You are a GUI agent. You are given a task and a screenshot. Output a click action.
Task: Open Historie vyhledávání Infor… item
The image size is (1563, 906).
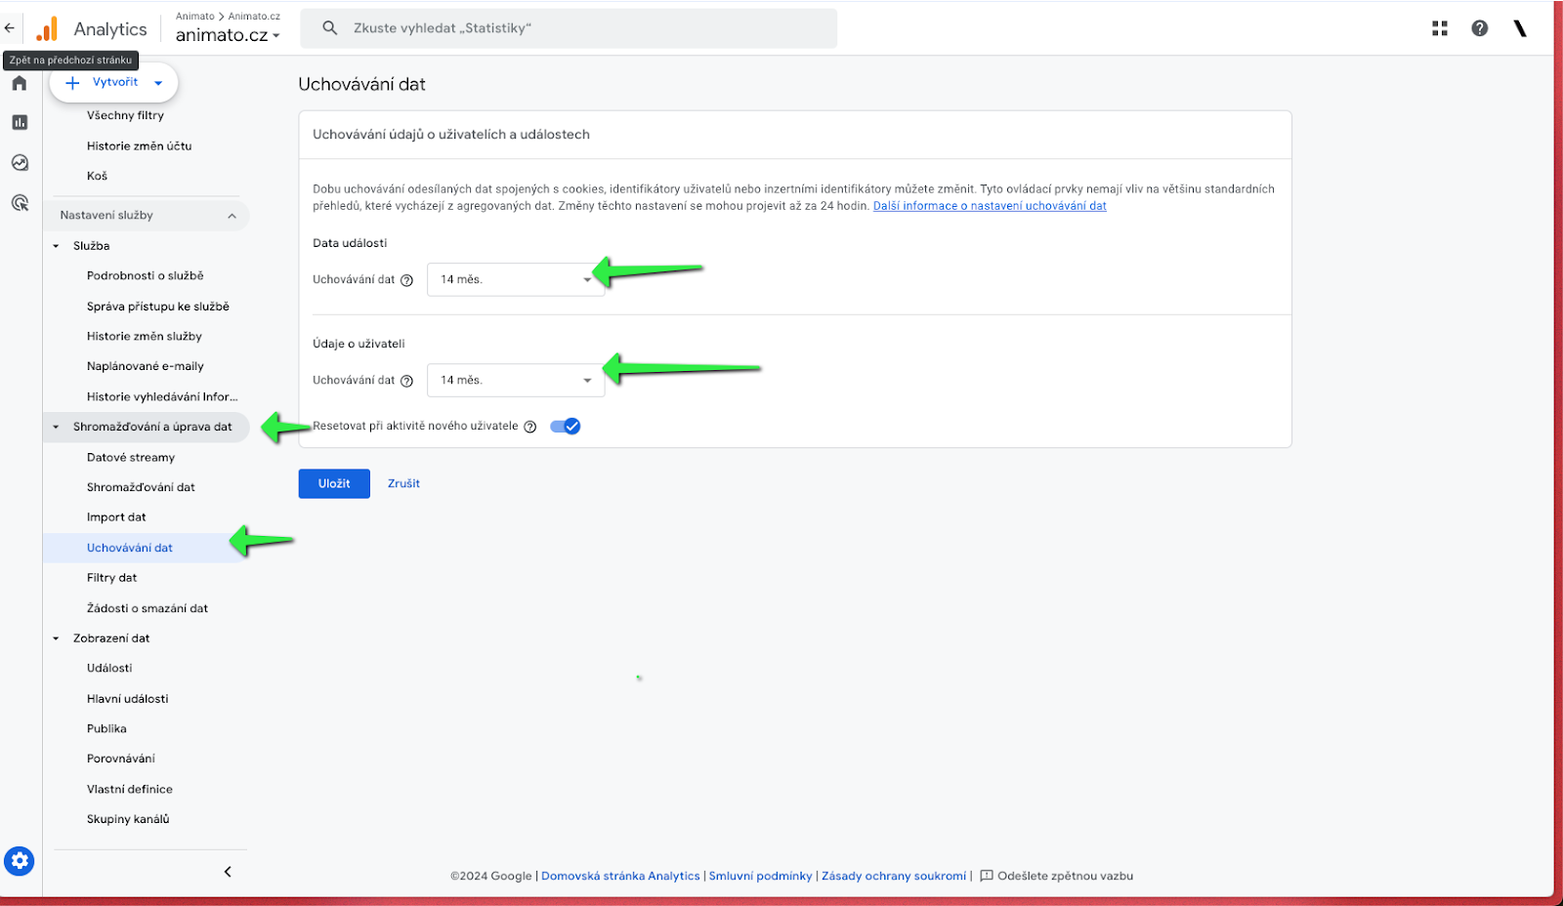162,396
